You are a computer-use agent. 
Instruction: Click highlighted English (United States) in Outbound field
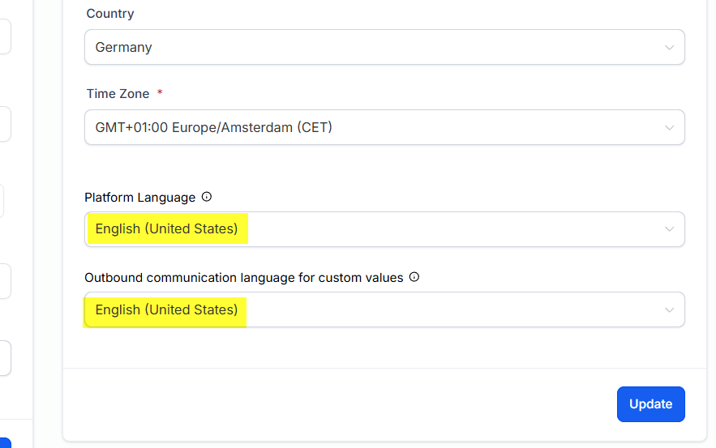[166, 310]
